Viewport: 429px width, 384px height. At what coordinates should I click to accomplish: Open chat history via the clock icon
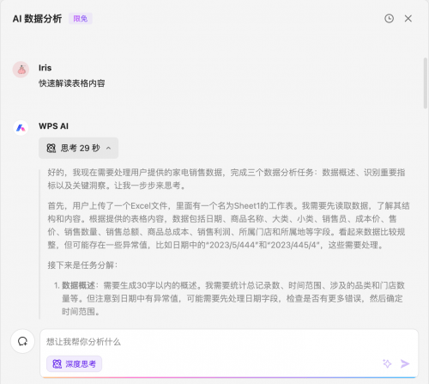pos(389,19)
